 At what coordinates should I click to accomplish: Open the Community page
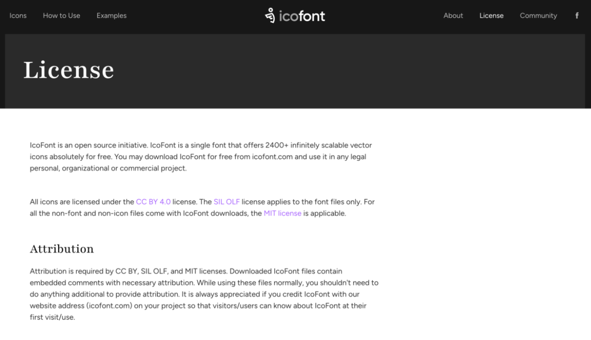pos(538,16)
